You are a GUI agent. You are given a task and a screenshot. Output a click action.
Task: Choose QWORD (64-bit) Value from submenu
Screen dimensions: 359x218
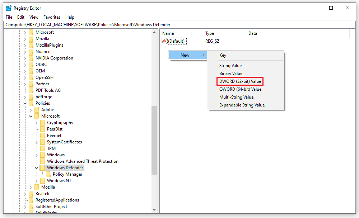[246, 89]
